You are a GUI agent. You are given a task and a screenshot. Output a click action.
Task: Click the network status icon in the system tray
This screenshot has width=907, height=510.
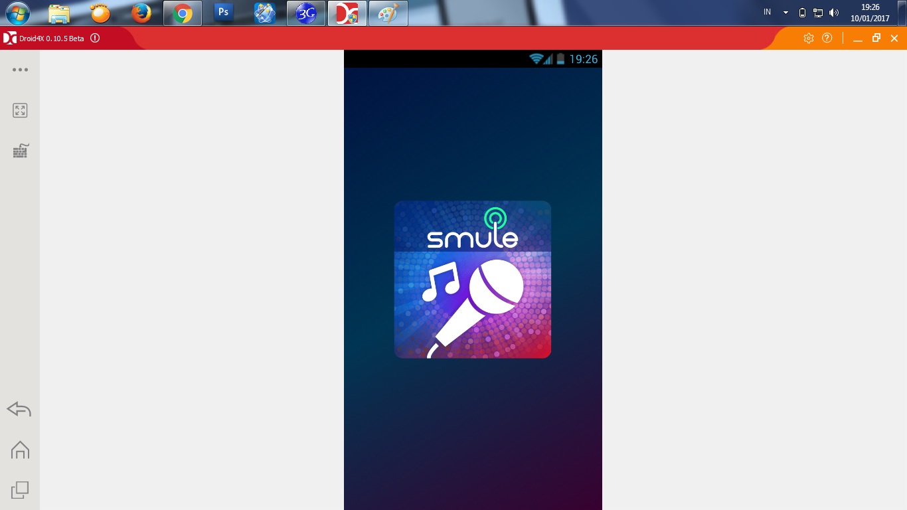(x=817, y=12)
